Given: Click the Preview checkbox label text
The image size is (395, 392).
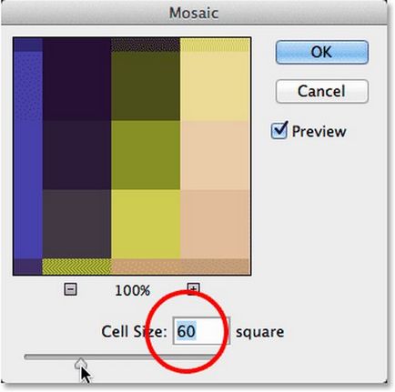Looking at the screenshot, I should pos(319,132).
